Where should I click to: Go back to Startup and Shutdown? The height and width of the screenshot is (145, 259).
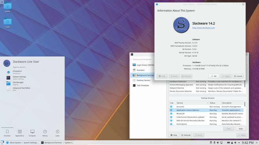click(x=141, y=59)
